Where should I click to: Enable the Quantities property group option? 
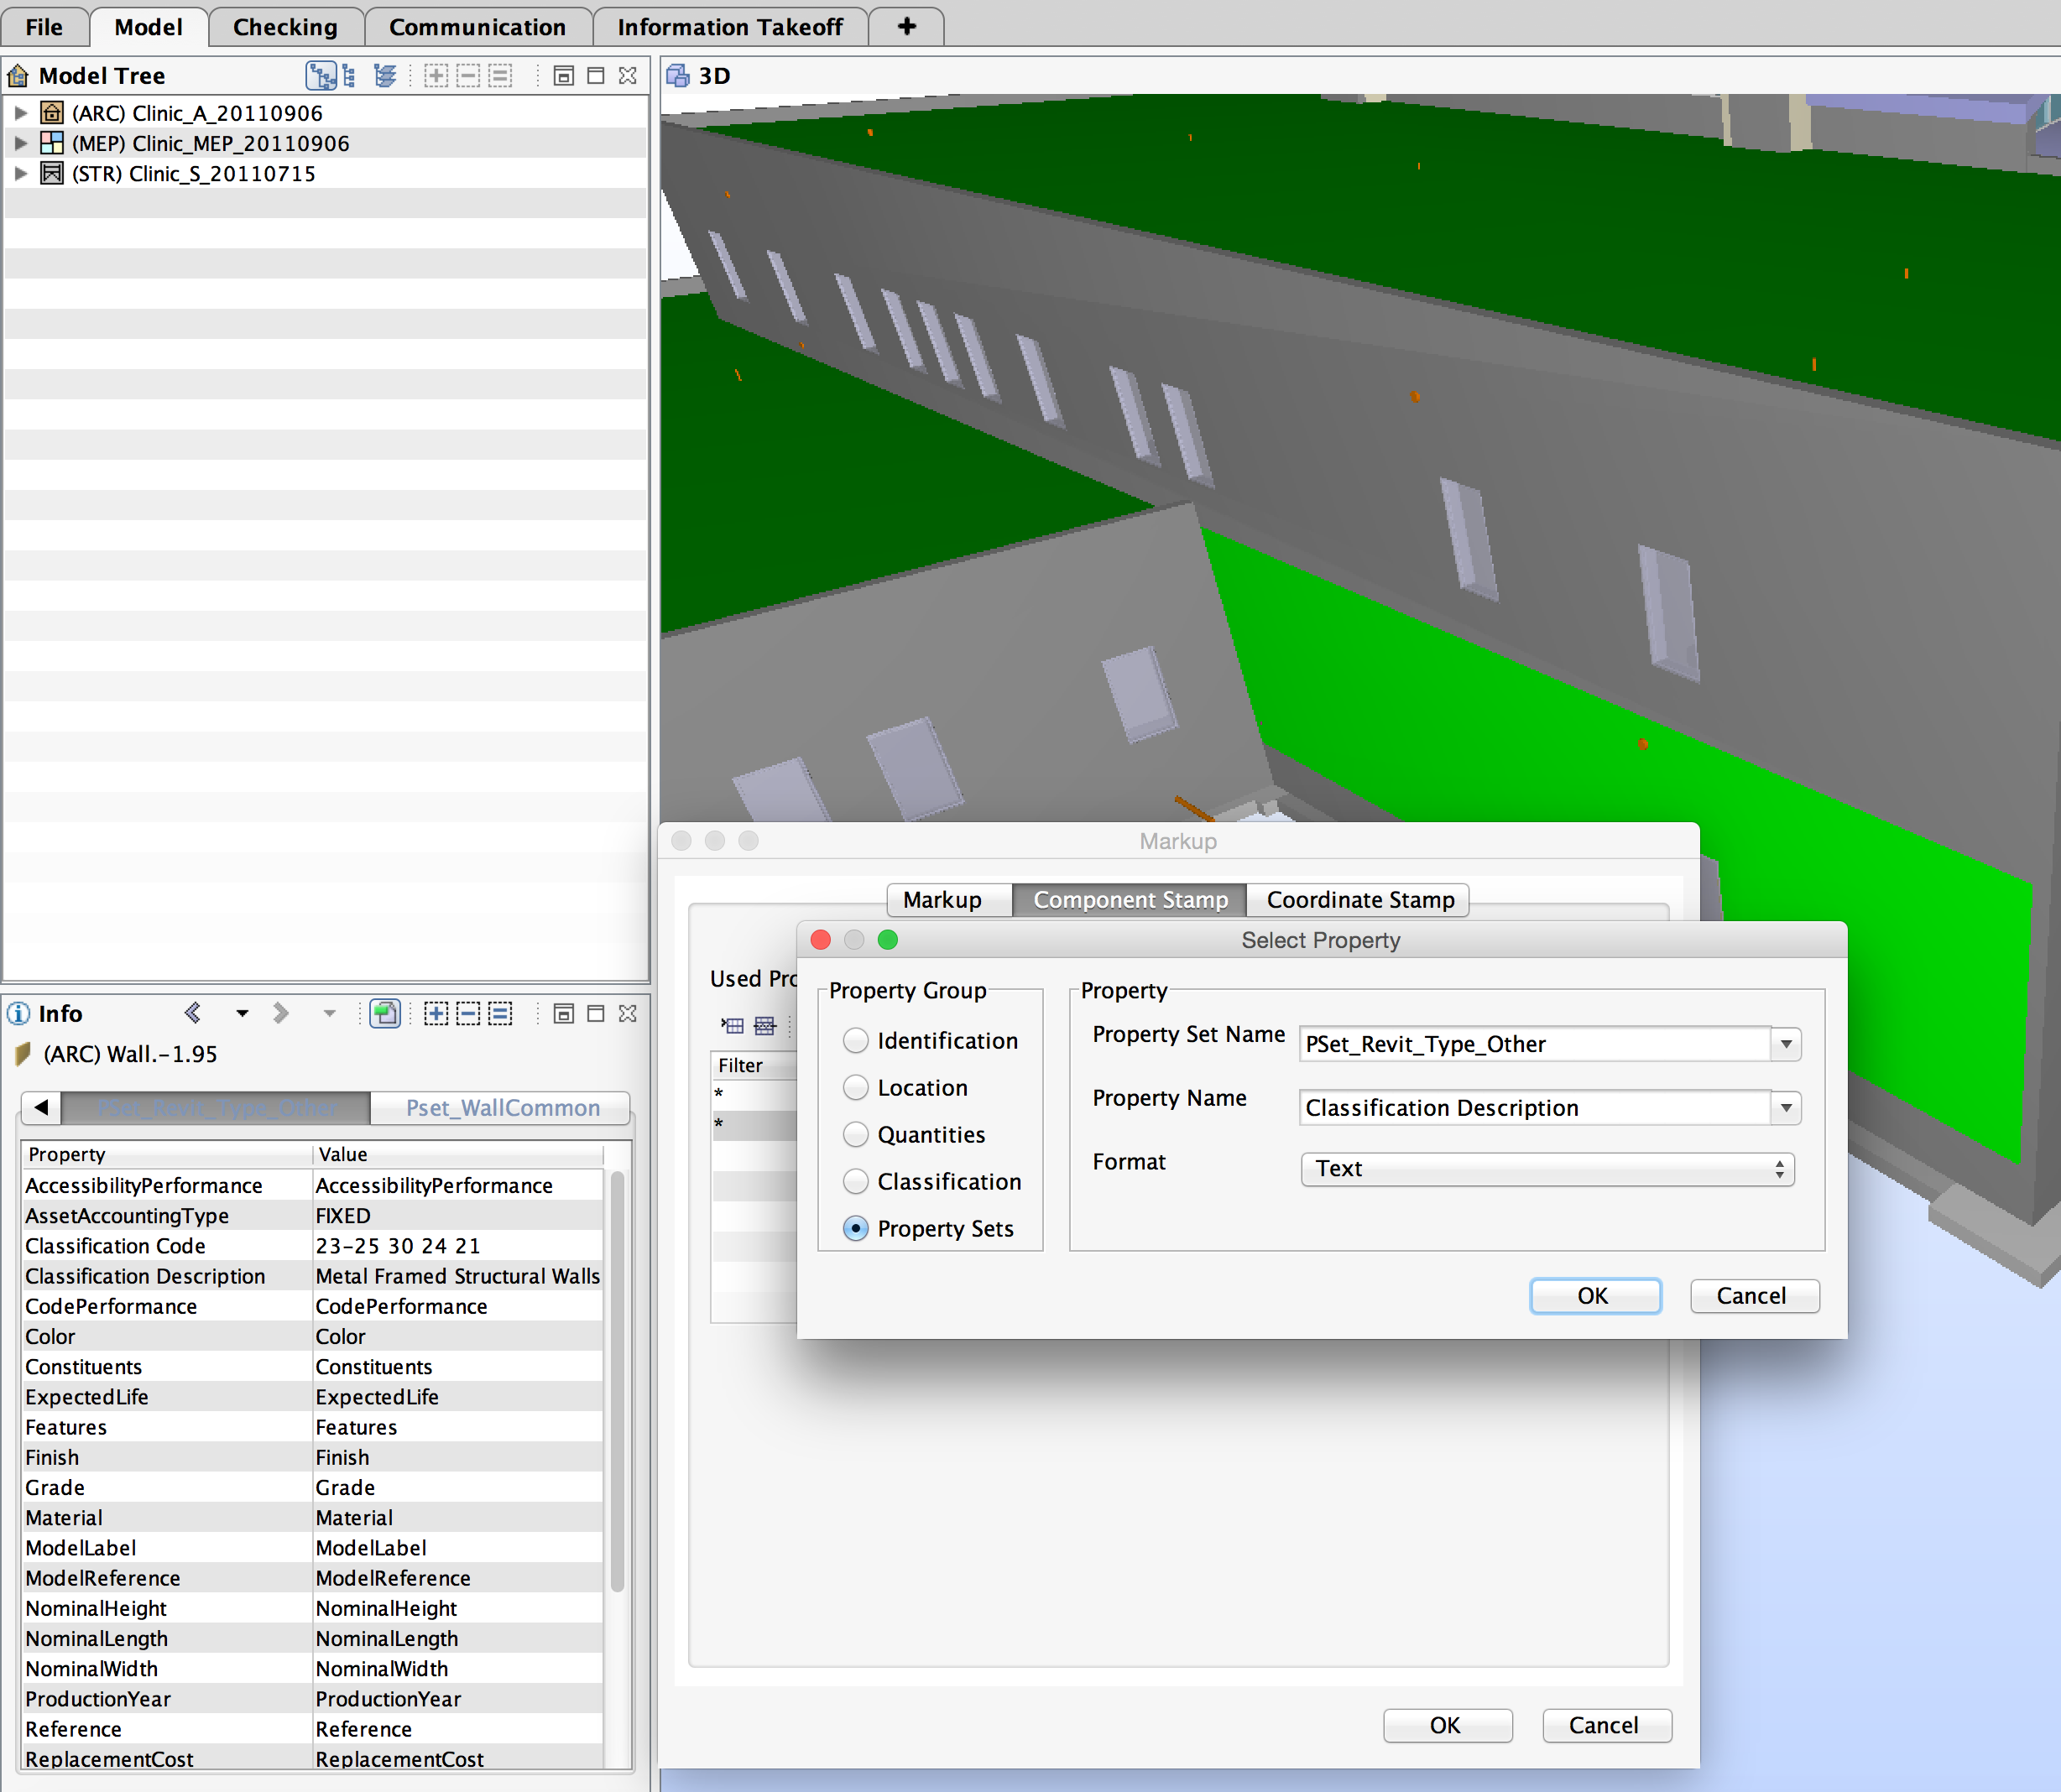(856, 1134)
